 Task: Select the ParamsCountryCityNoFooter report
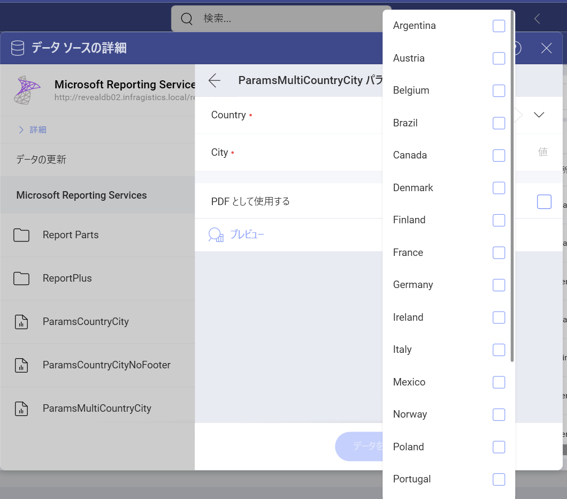coord(97,365)
